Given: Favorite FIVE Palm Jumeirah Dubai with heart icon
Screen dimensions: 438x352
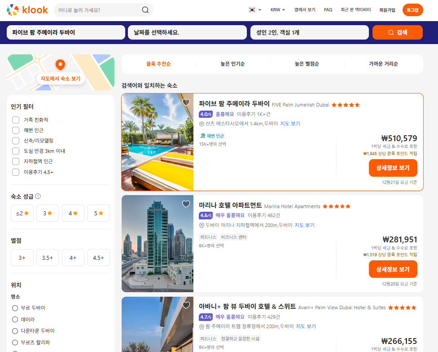Looking at the screenshot, I should coord(186,102).
